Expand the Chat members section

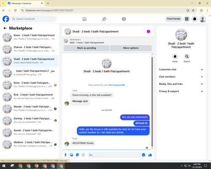click(181, 77)
